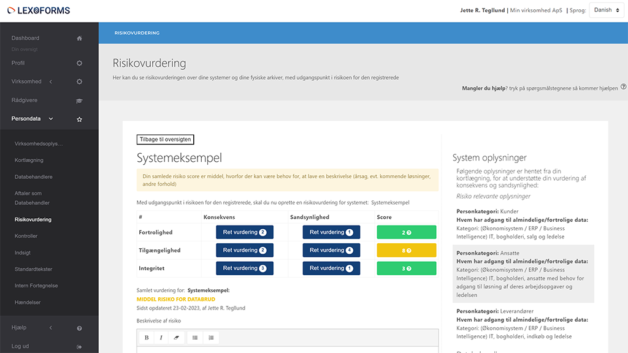Select the home icon next to Dashboard
Screen dimensions: 628x353
point(78,37)
